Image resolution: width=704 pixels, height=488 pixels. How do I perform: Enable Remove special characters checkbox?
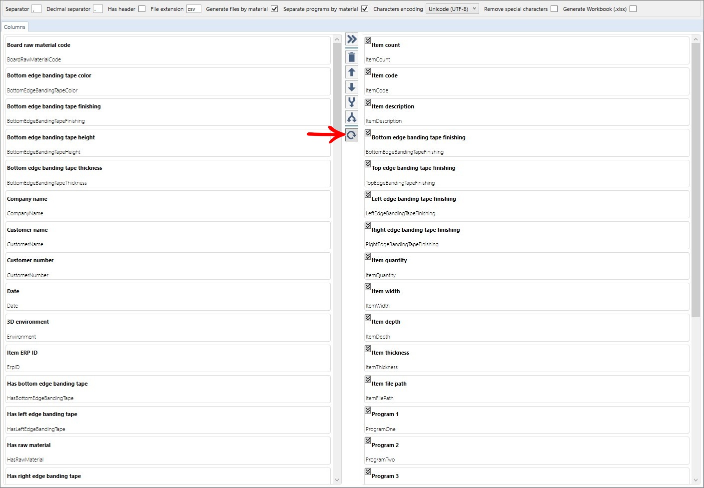click(x=554, y=9)
